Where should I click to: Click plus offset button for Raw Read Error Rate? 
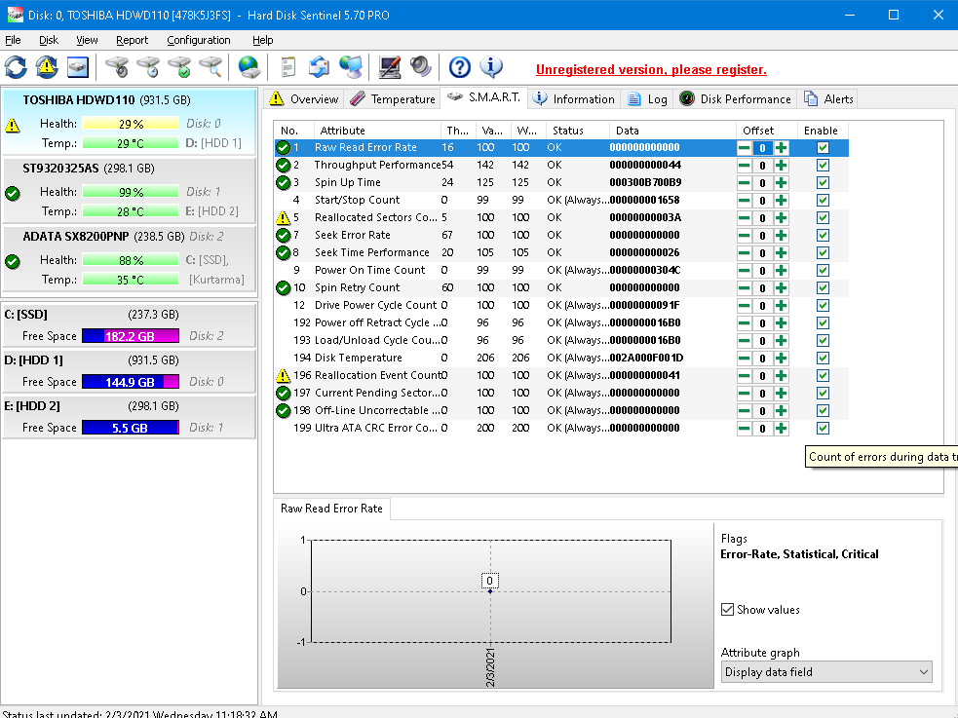(781, 148)
